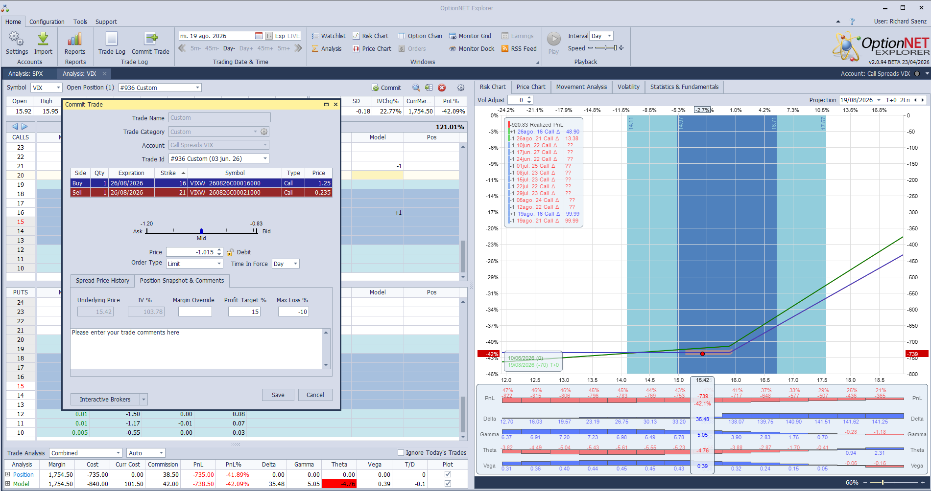Viewport: 931px width, 491px height.
Task: Open the Order Type Limit dropdown
Action: [219, 264]
